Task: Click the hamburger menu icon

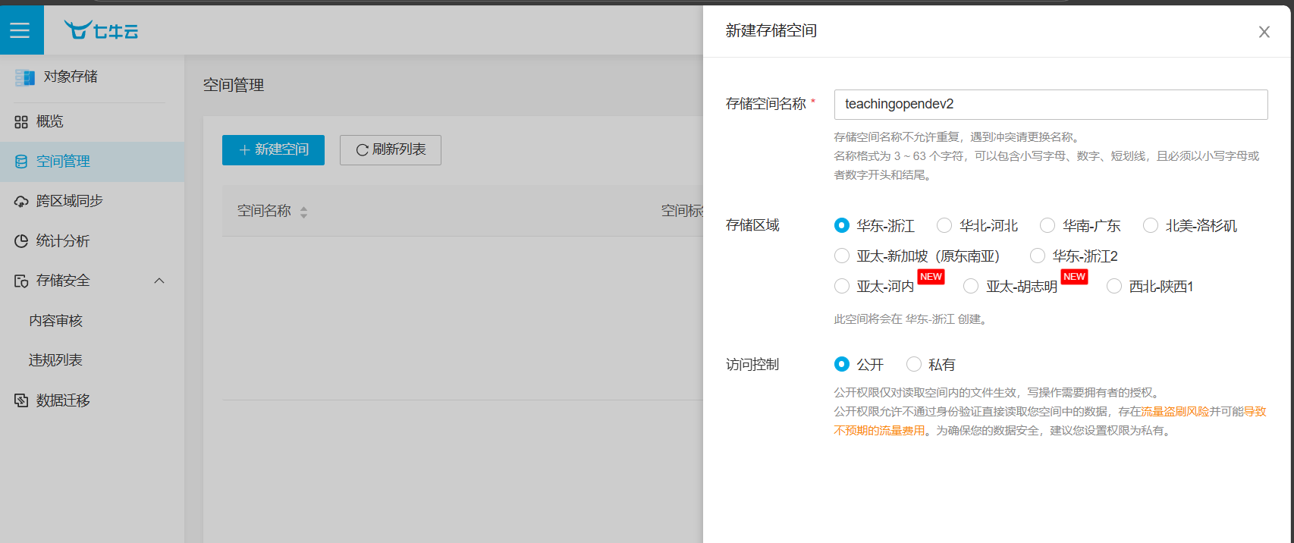Action: (x=20, y=30)
